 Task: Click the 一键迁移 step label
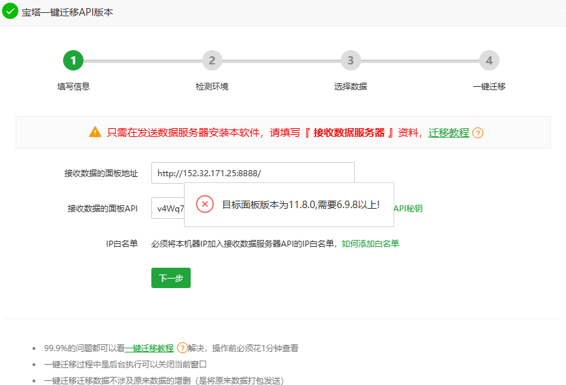489,87
